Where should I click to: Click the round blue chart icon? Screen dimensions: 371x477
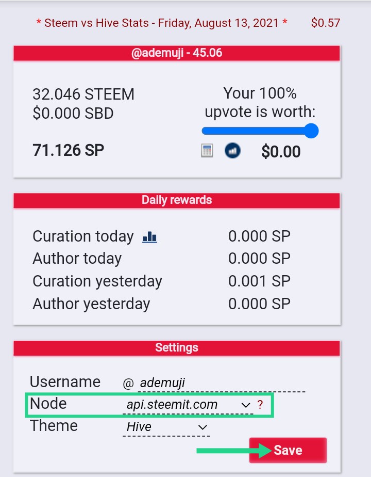tap(232, 151)
